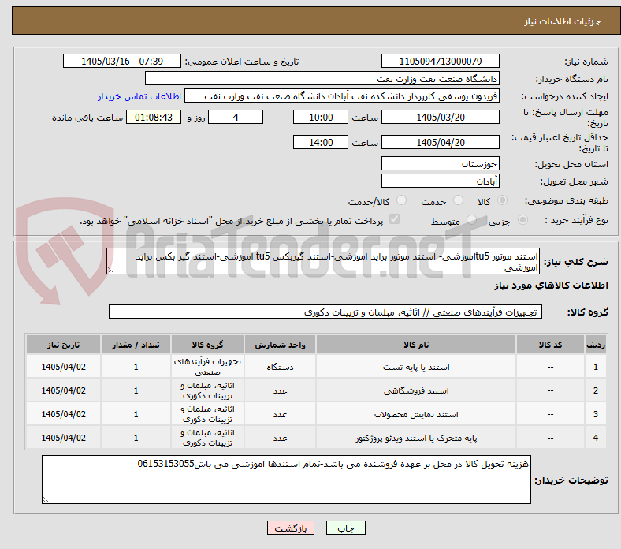Click the واحد شمارش column header

280,345
